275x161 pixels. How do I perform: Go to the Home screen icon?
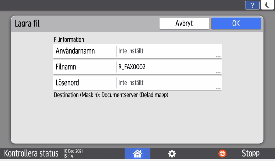pos(137,153)
